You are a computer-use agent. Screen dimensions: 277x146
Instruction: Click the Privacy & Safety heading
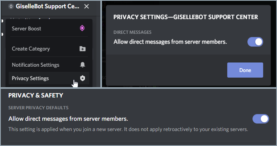tap(36, 95)
